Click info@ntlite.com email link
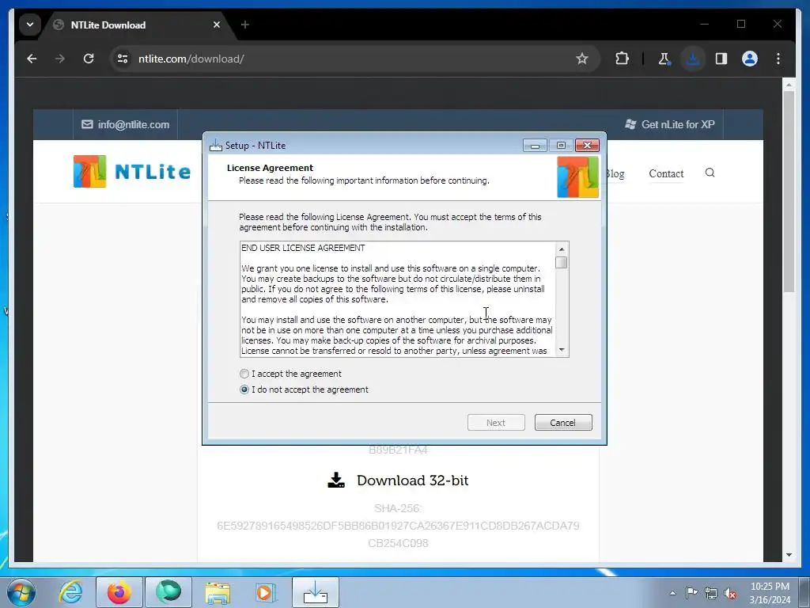 [126, 124]
